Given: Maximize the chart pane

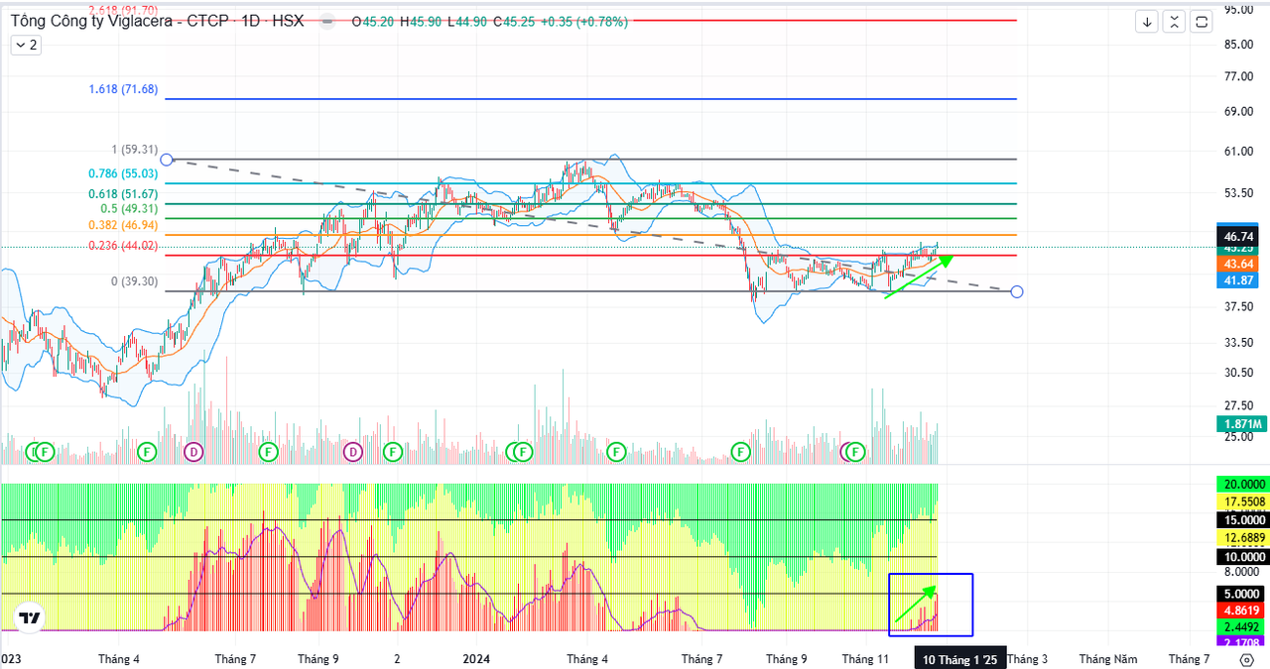Looking at the screenshot, I should coord(1202,22).
